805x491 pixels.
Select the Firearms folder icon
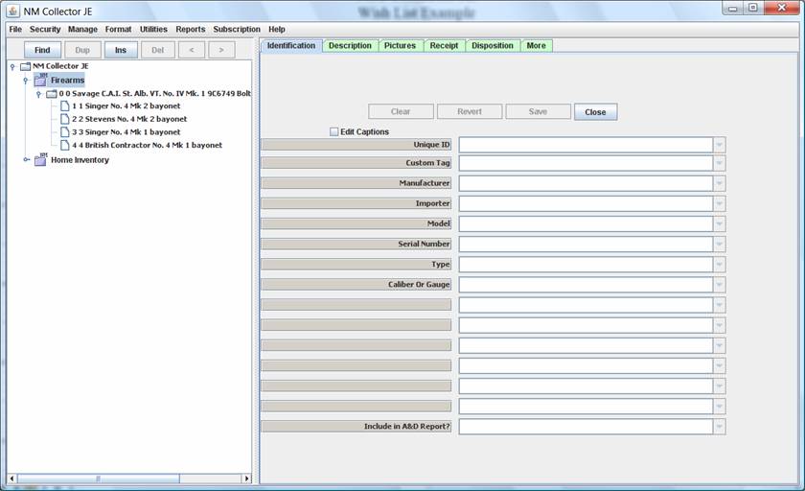point(40,81)
